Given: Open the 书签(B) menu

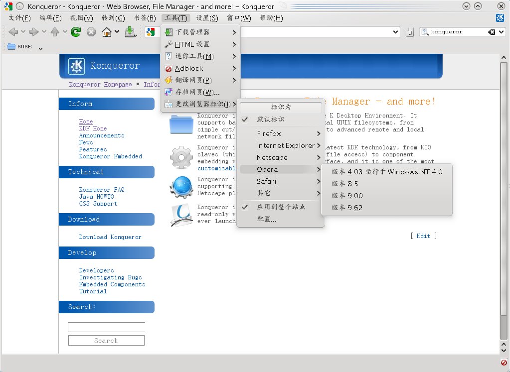Looking at the screenshot, I should click(x=145, y=18).
